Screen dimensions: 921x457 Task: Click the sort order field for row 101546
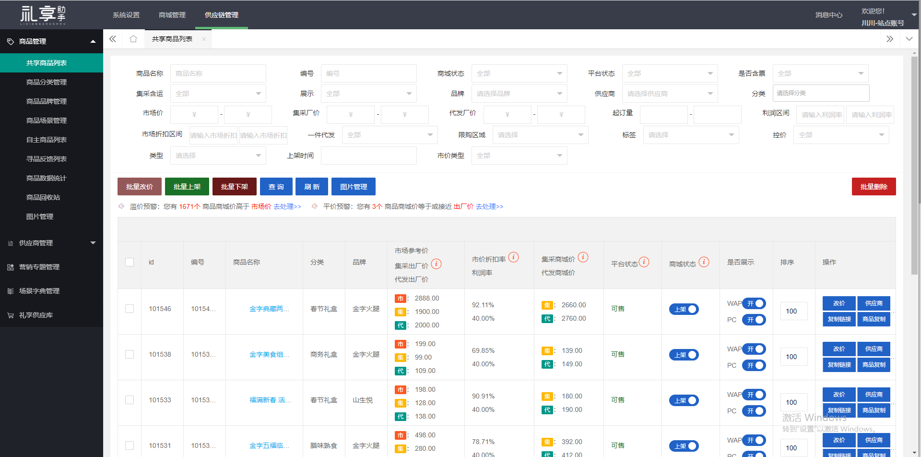(x=794, y=311)
